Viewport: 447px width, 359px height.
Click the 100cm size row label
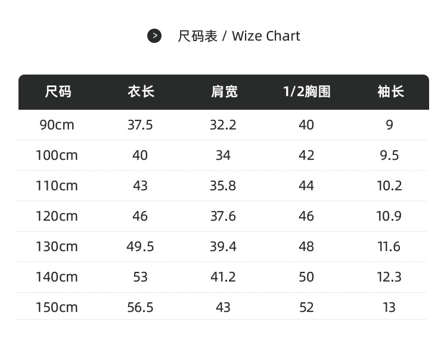[x=57, y=156]
